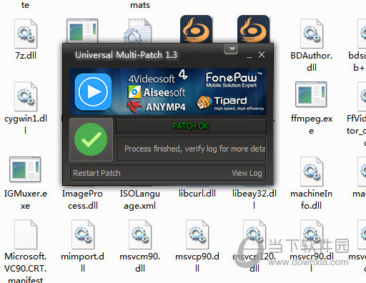The height and width of the screenshot is (283, 366).
Task: Click the ImageProcess.dll file name
Action: tap(82, 199)
